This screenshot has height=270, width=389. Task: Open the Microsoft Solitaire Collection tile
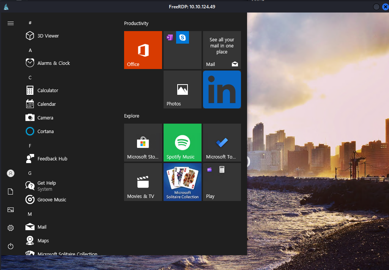[183, 182]
